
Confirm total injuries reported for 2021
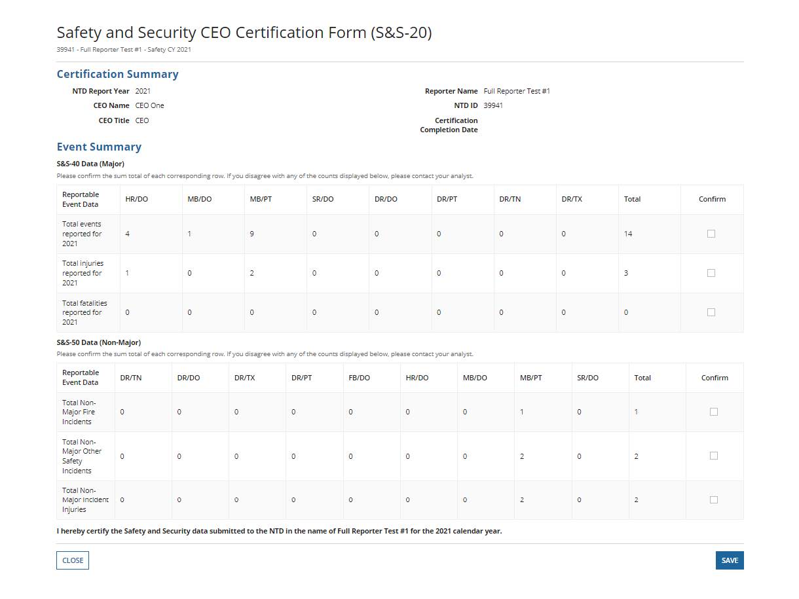point(711,272)
